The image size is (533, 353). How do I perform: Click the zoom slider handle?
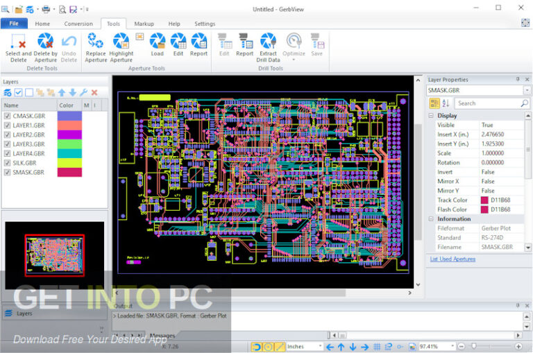[x=474, y=346]
